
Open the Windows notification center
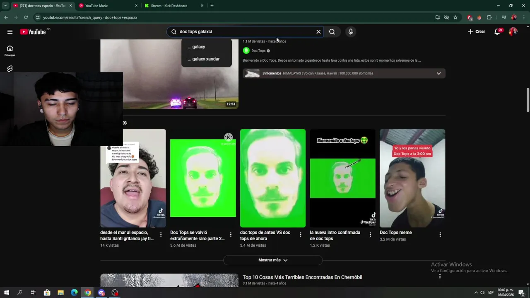[522, 293]
